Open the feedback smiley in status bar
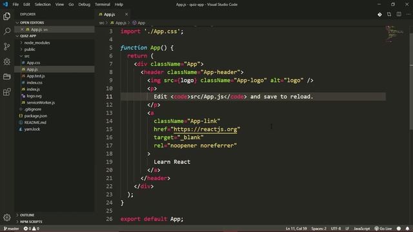This screenshot has width=413, height=232. (x=399, y=229)
